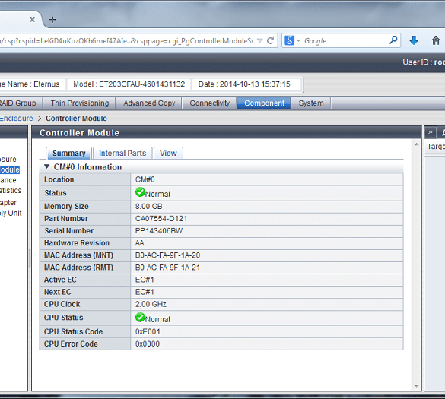Select the highlighted Module tree item
Screen dimensions: 445x399
10,170
